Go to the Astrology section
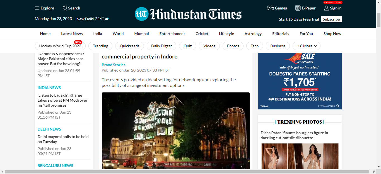 pyautogui.click(x=253, y=34)
